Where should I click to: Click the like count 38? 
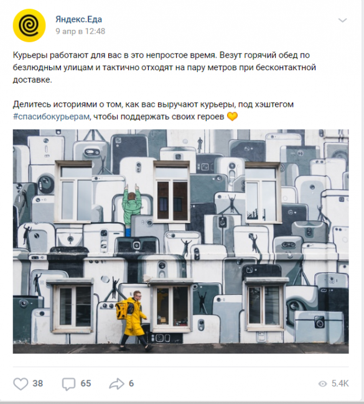(38, 383)
